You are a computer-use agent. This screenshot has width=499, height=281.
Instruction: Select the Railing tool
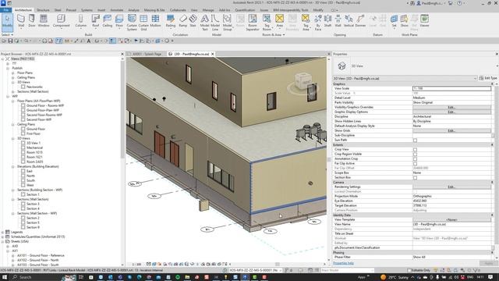(x=171, y=21)
